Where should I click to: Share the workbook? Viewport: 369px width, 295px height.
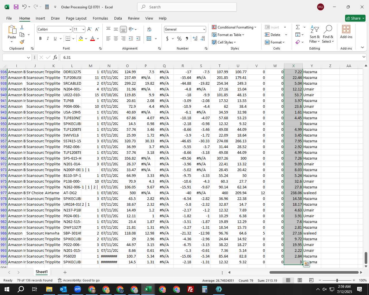[355, 18]
